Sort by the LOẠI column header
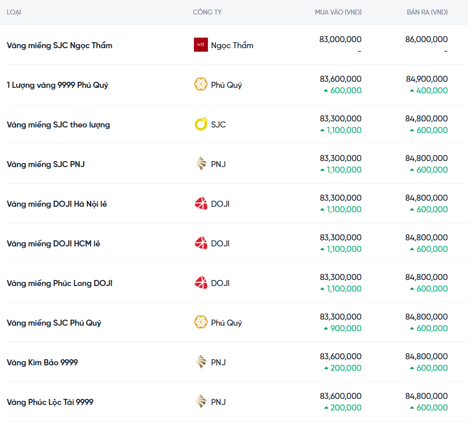 coord(14,12)
